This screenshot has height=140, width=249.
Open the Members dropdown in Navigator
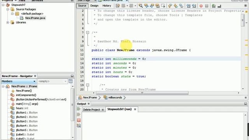19,81
